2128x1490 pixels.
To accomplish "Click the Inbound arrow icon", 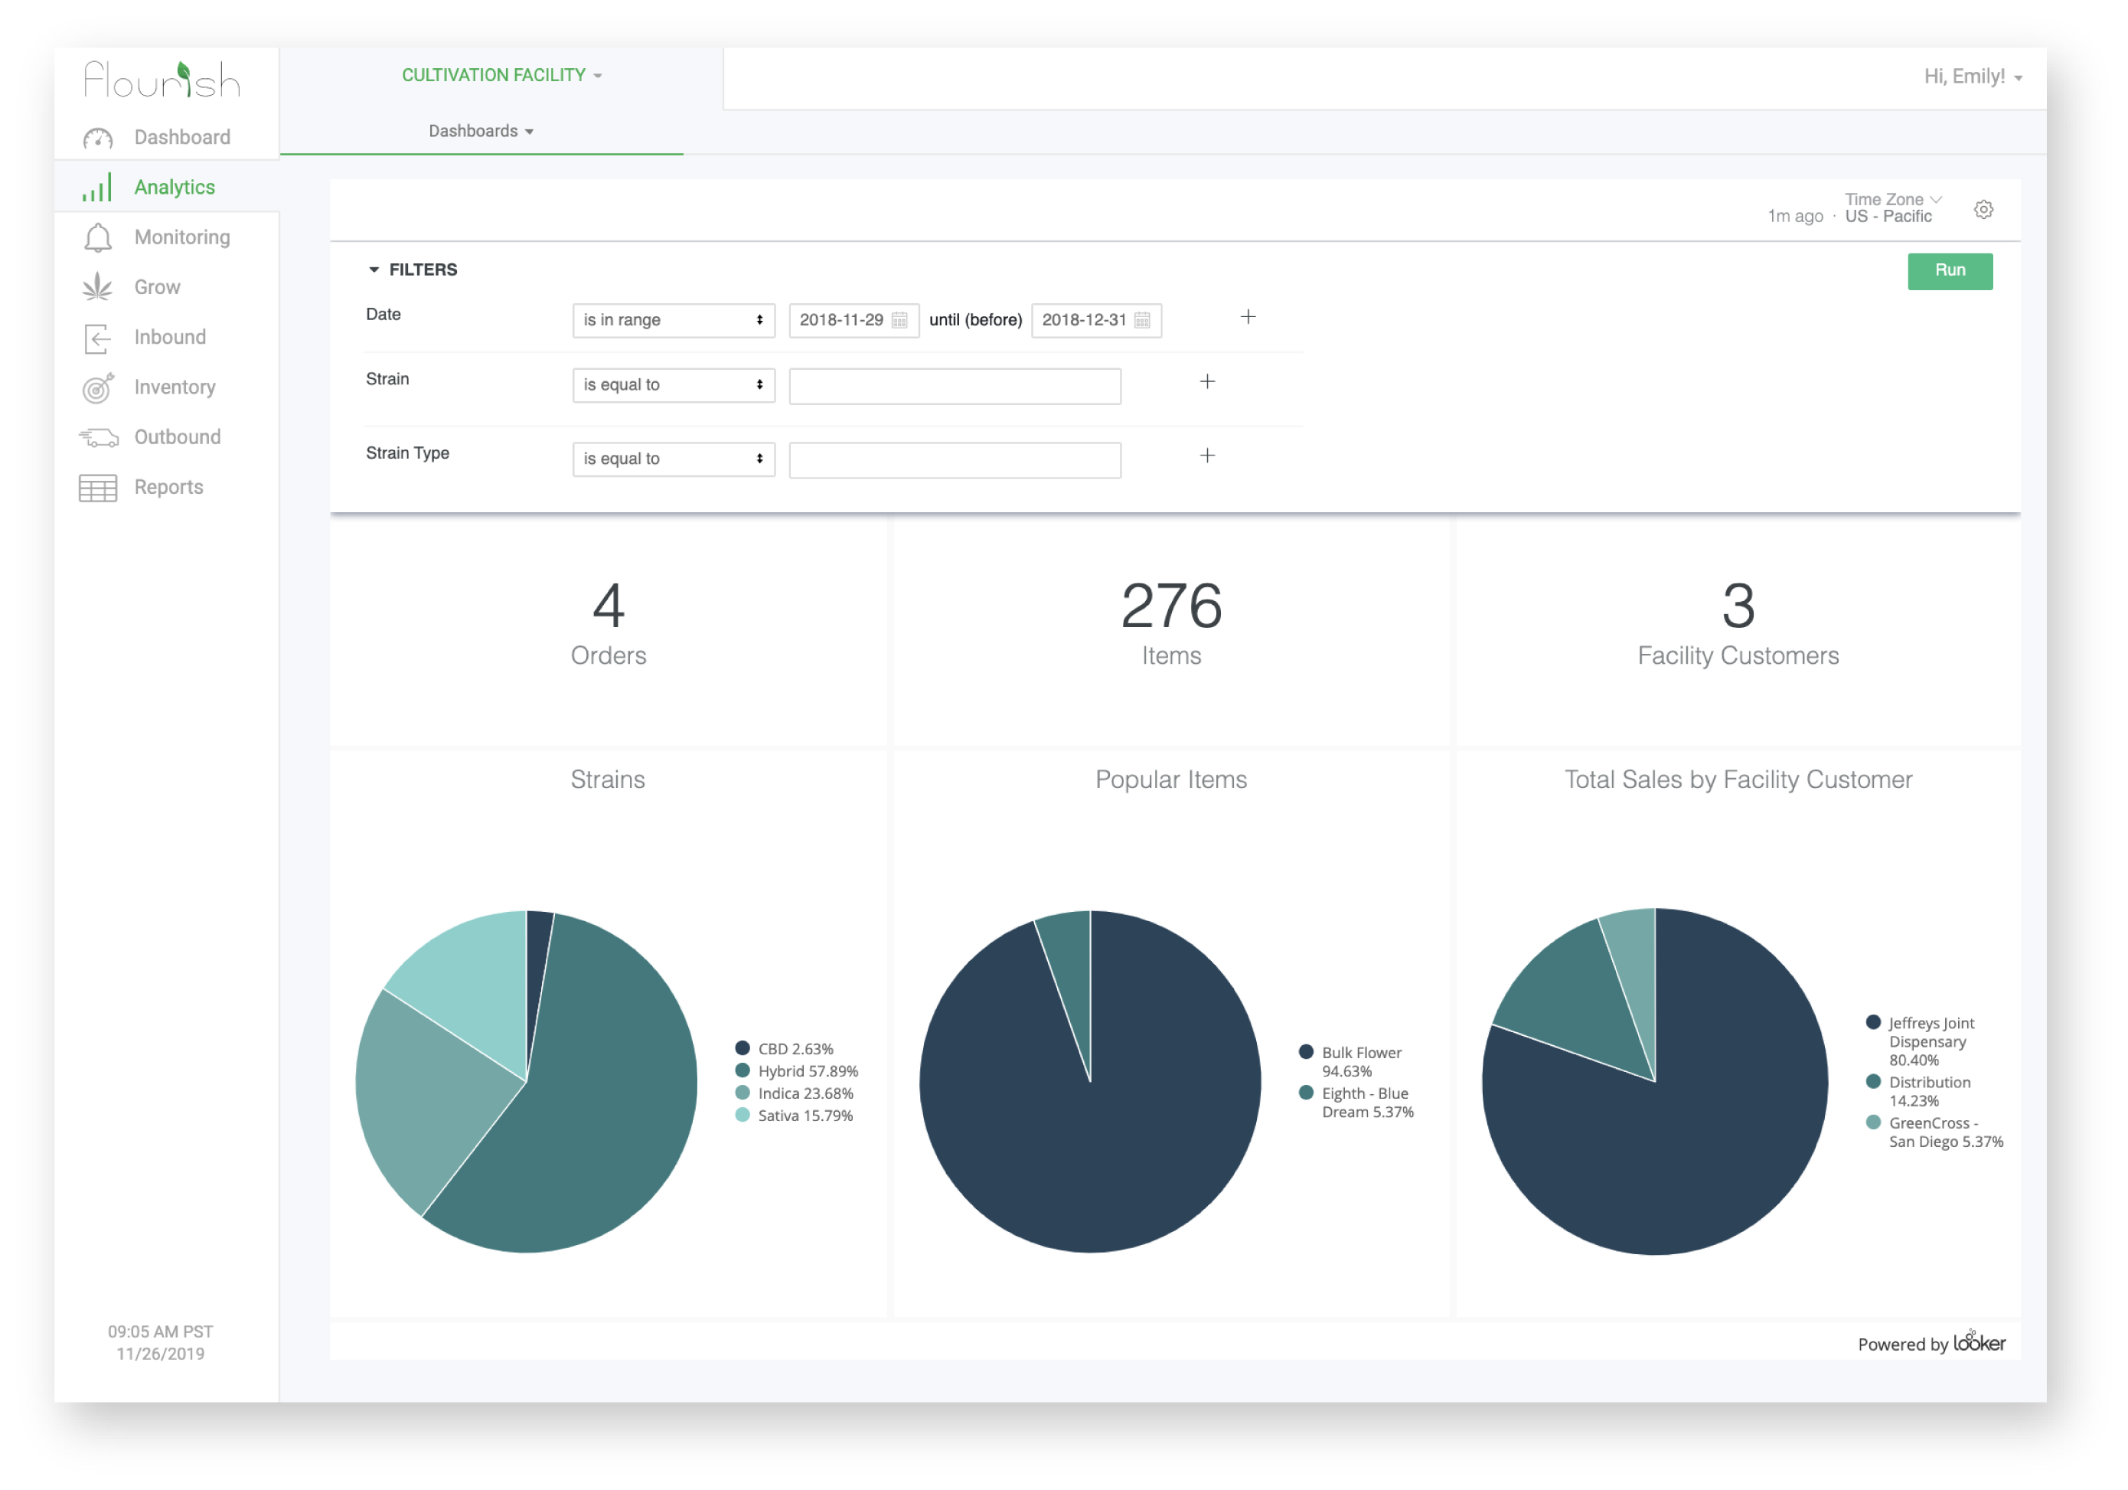I will (97, 338).
